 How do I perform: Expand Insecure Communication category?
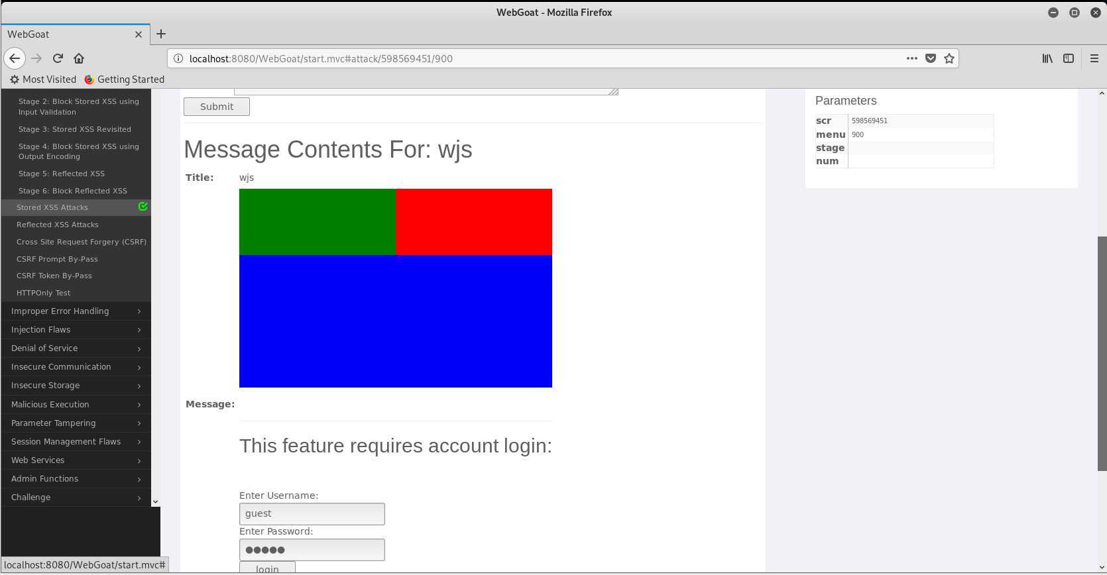click(x=76, y=366)
